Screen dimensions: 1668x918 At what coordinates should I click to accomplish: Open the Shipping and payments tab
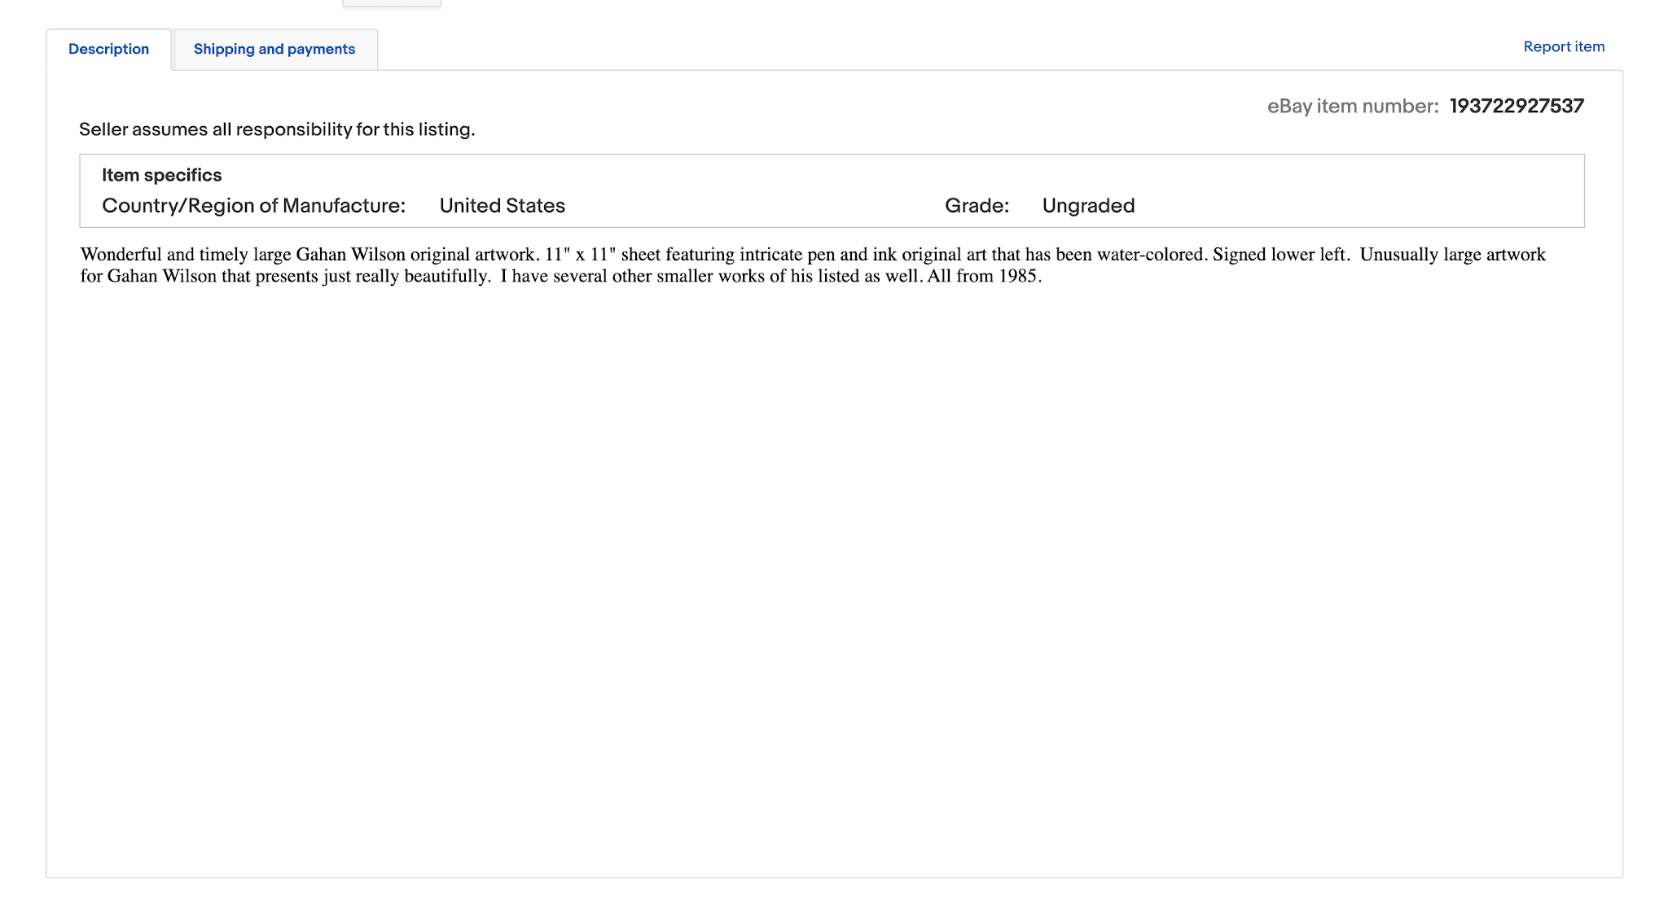point(274,49)
